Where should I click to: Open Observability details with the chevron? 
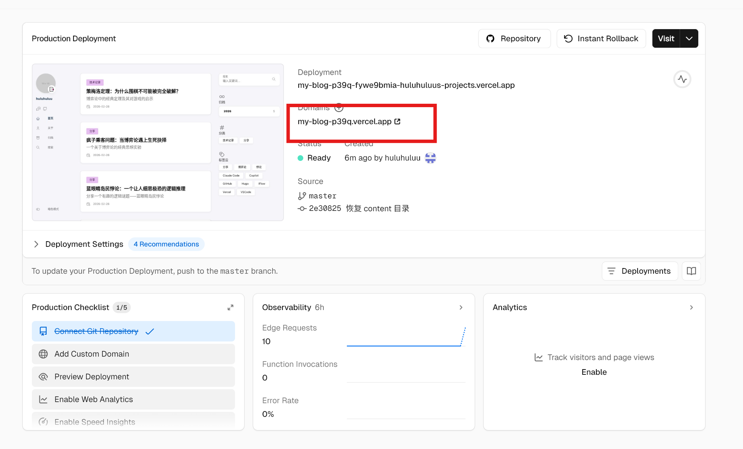(x=461, y=307)
